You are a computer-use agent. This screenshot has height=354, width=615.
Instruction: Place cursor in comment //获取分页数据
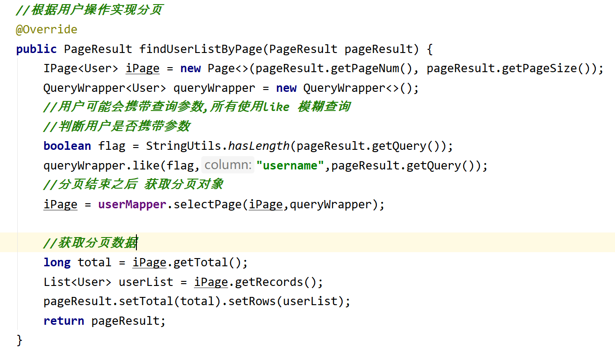tap(90, 243)
